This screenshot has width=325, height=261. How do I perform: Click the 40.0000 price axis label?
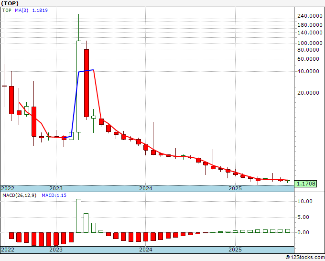[308, 71]
